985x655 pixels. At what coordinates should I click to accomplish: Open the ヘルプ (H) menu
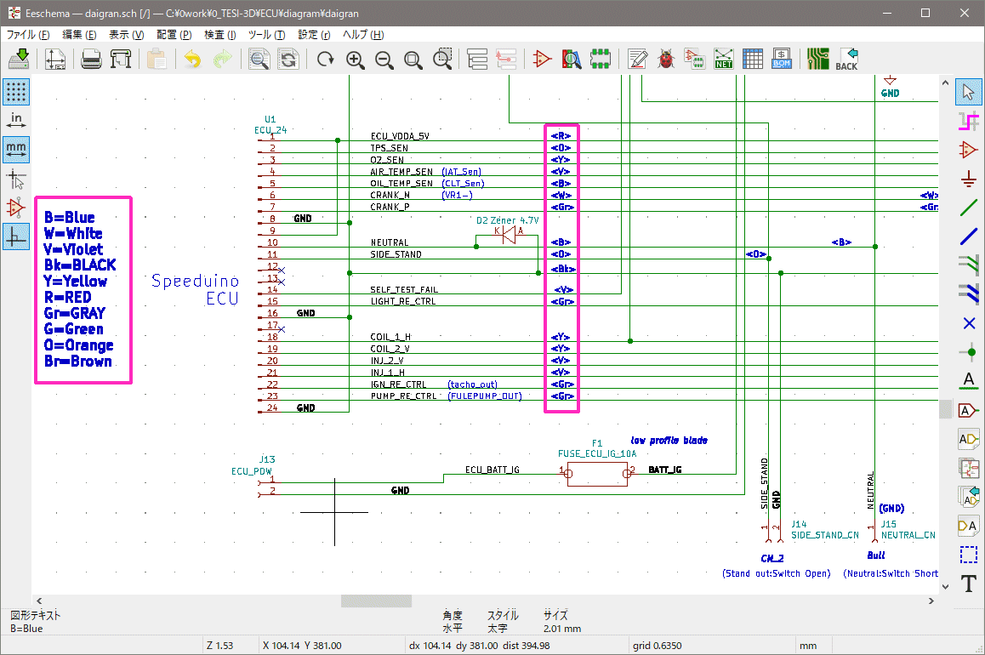point(363,35)
